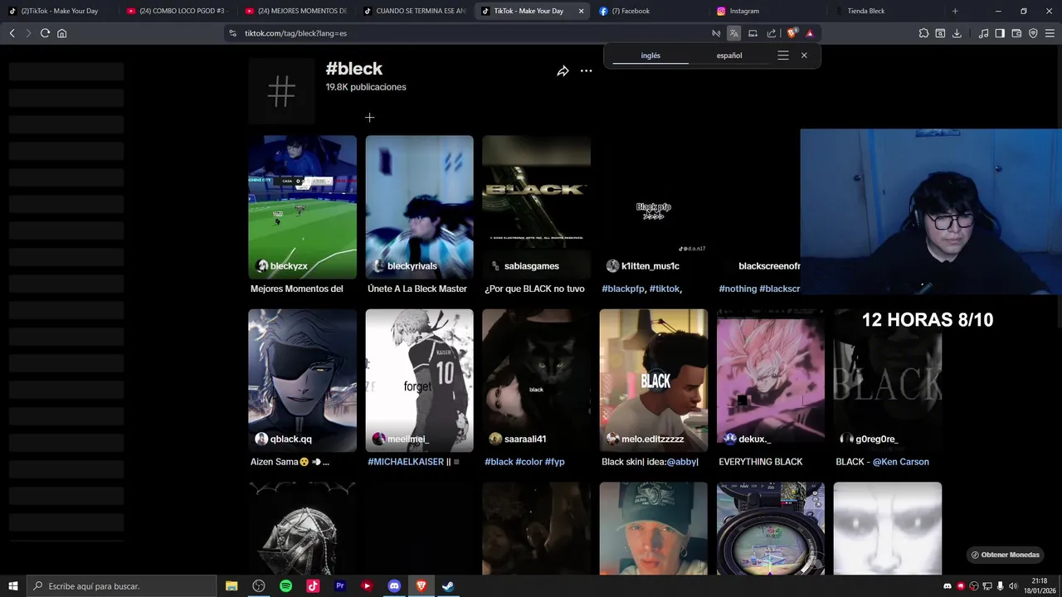Share the #bleck hashtag page
This screenshot has width=1062, height=597.
[x=563, y=71]
